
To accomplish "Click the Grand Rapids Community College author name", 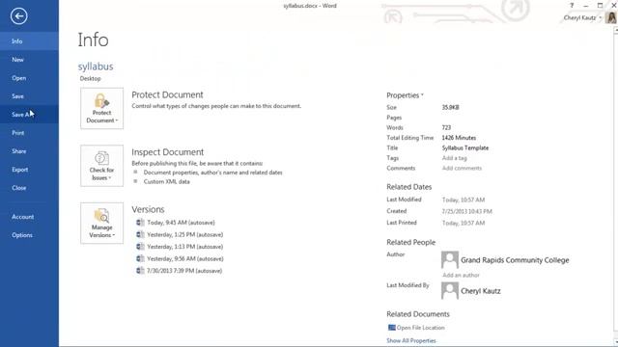I will click(515, 260).
